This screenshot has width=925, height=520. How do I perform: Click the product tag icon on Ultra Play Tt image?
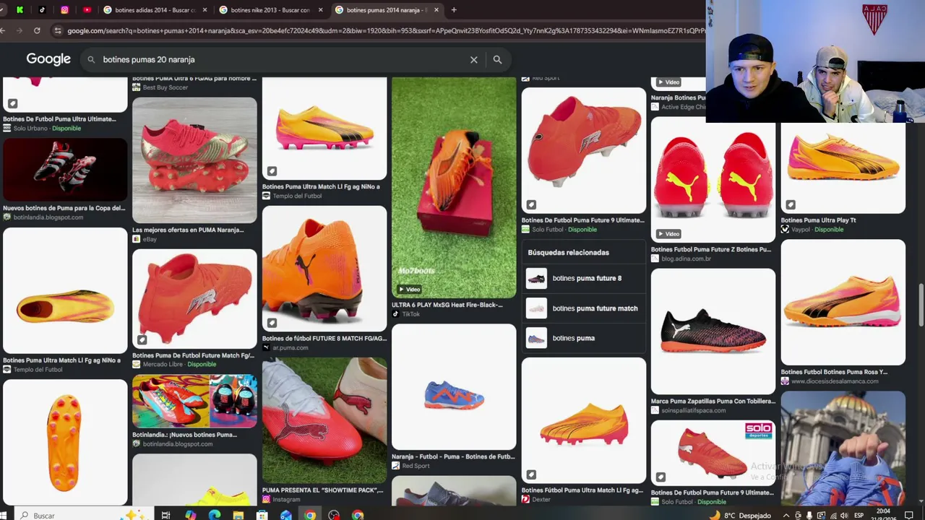pyautogui.click(x=791, y=204)
